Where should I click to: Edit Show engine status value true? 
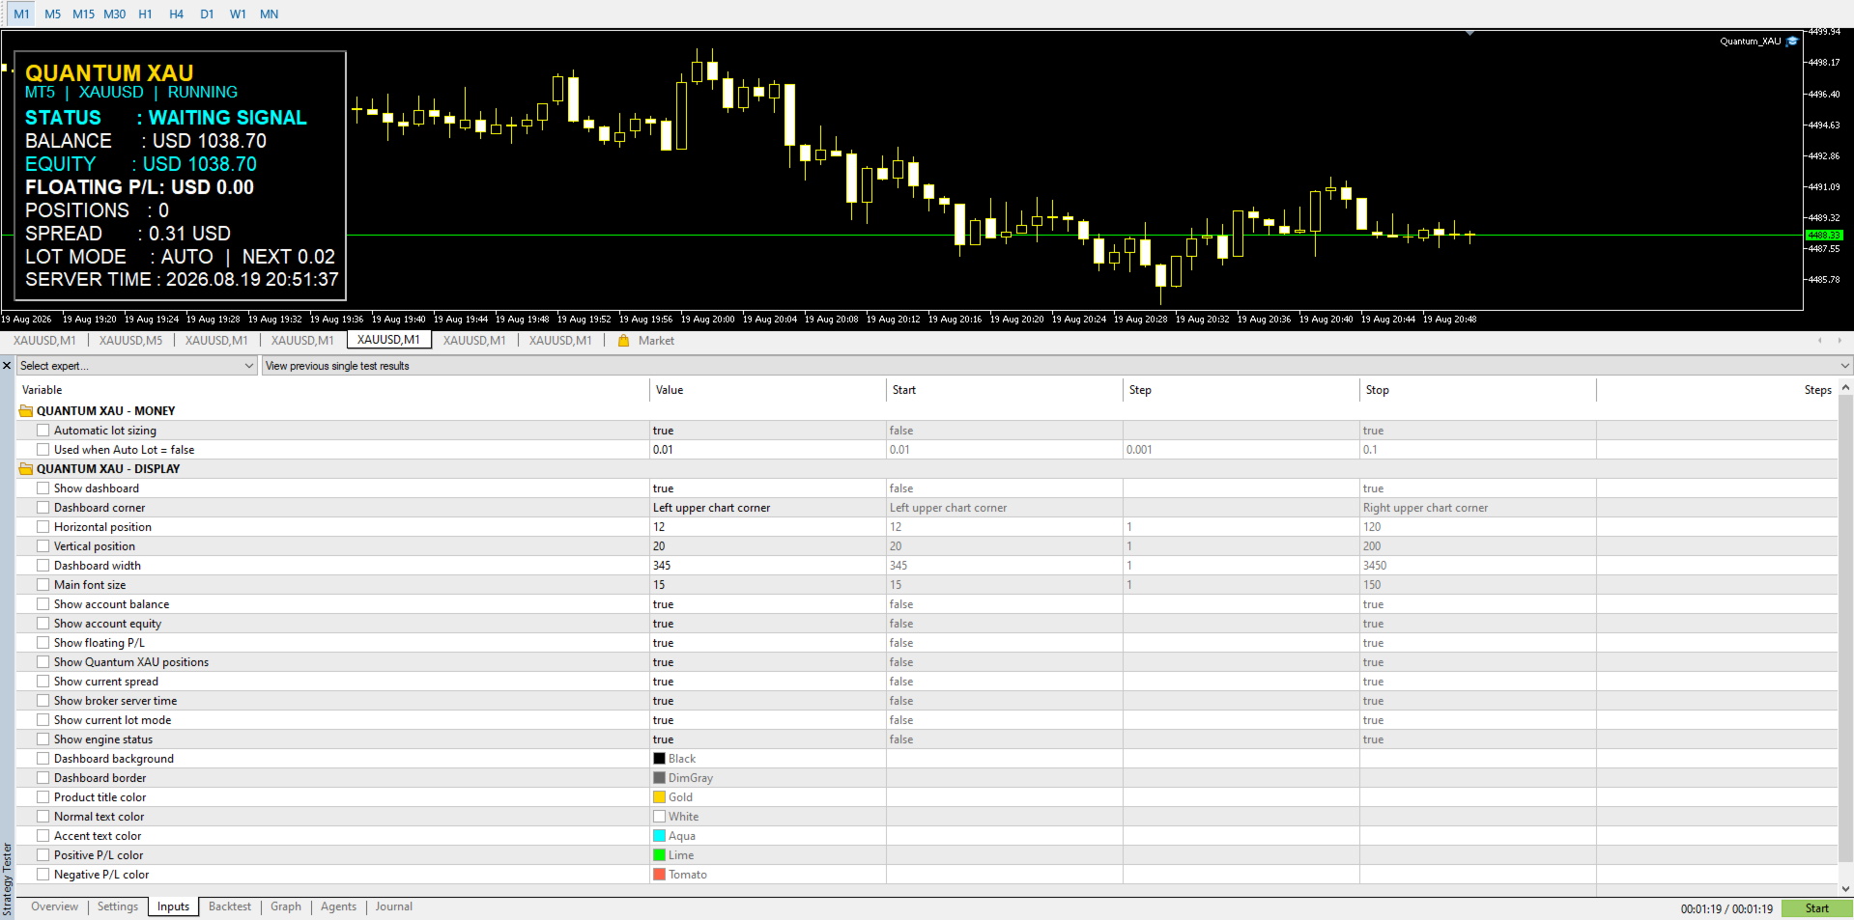click(768, 739)
